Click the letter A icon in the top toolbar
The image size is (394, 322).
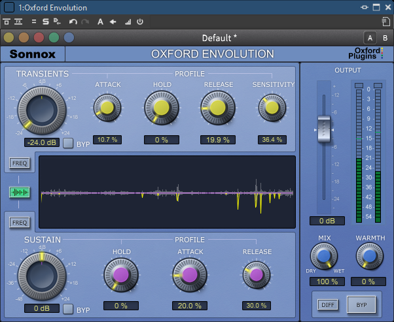pyautogui.click(x=100, y=22)
